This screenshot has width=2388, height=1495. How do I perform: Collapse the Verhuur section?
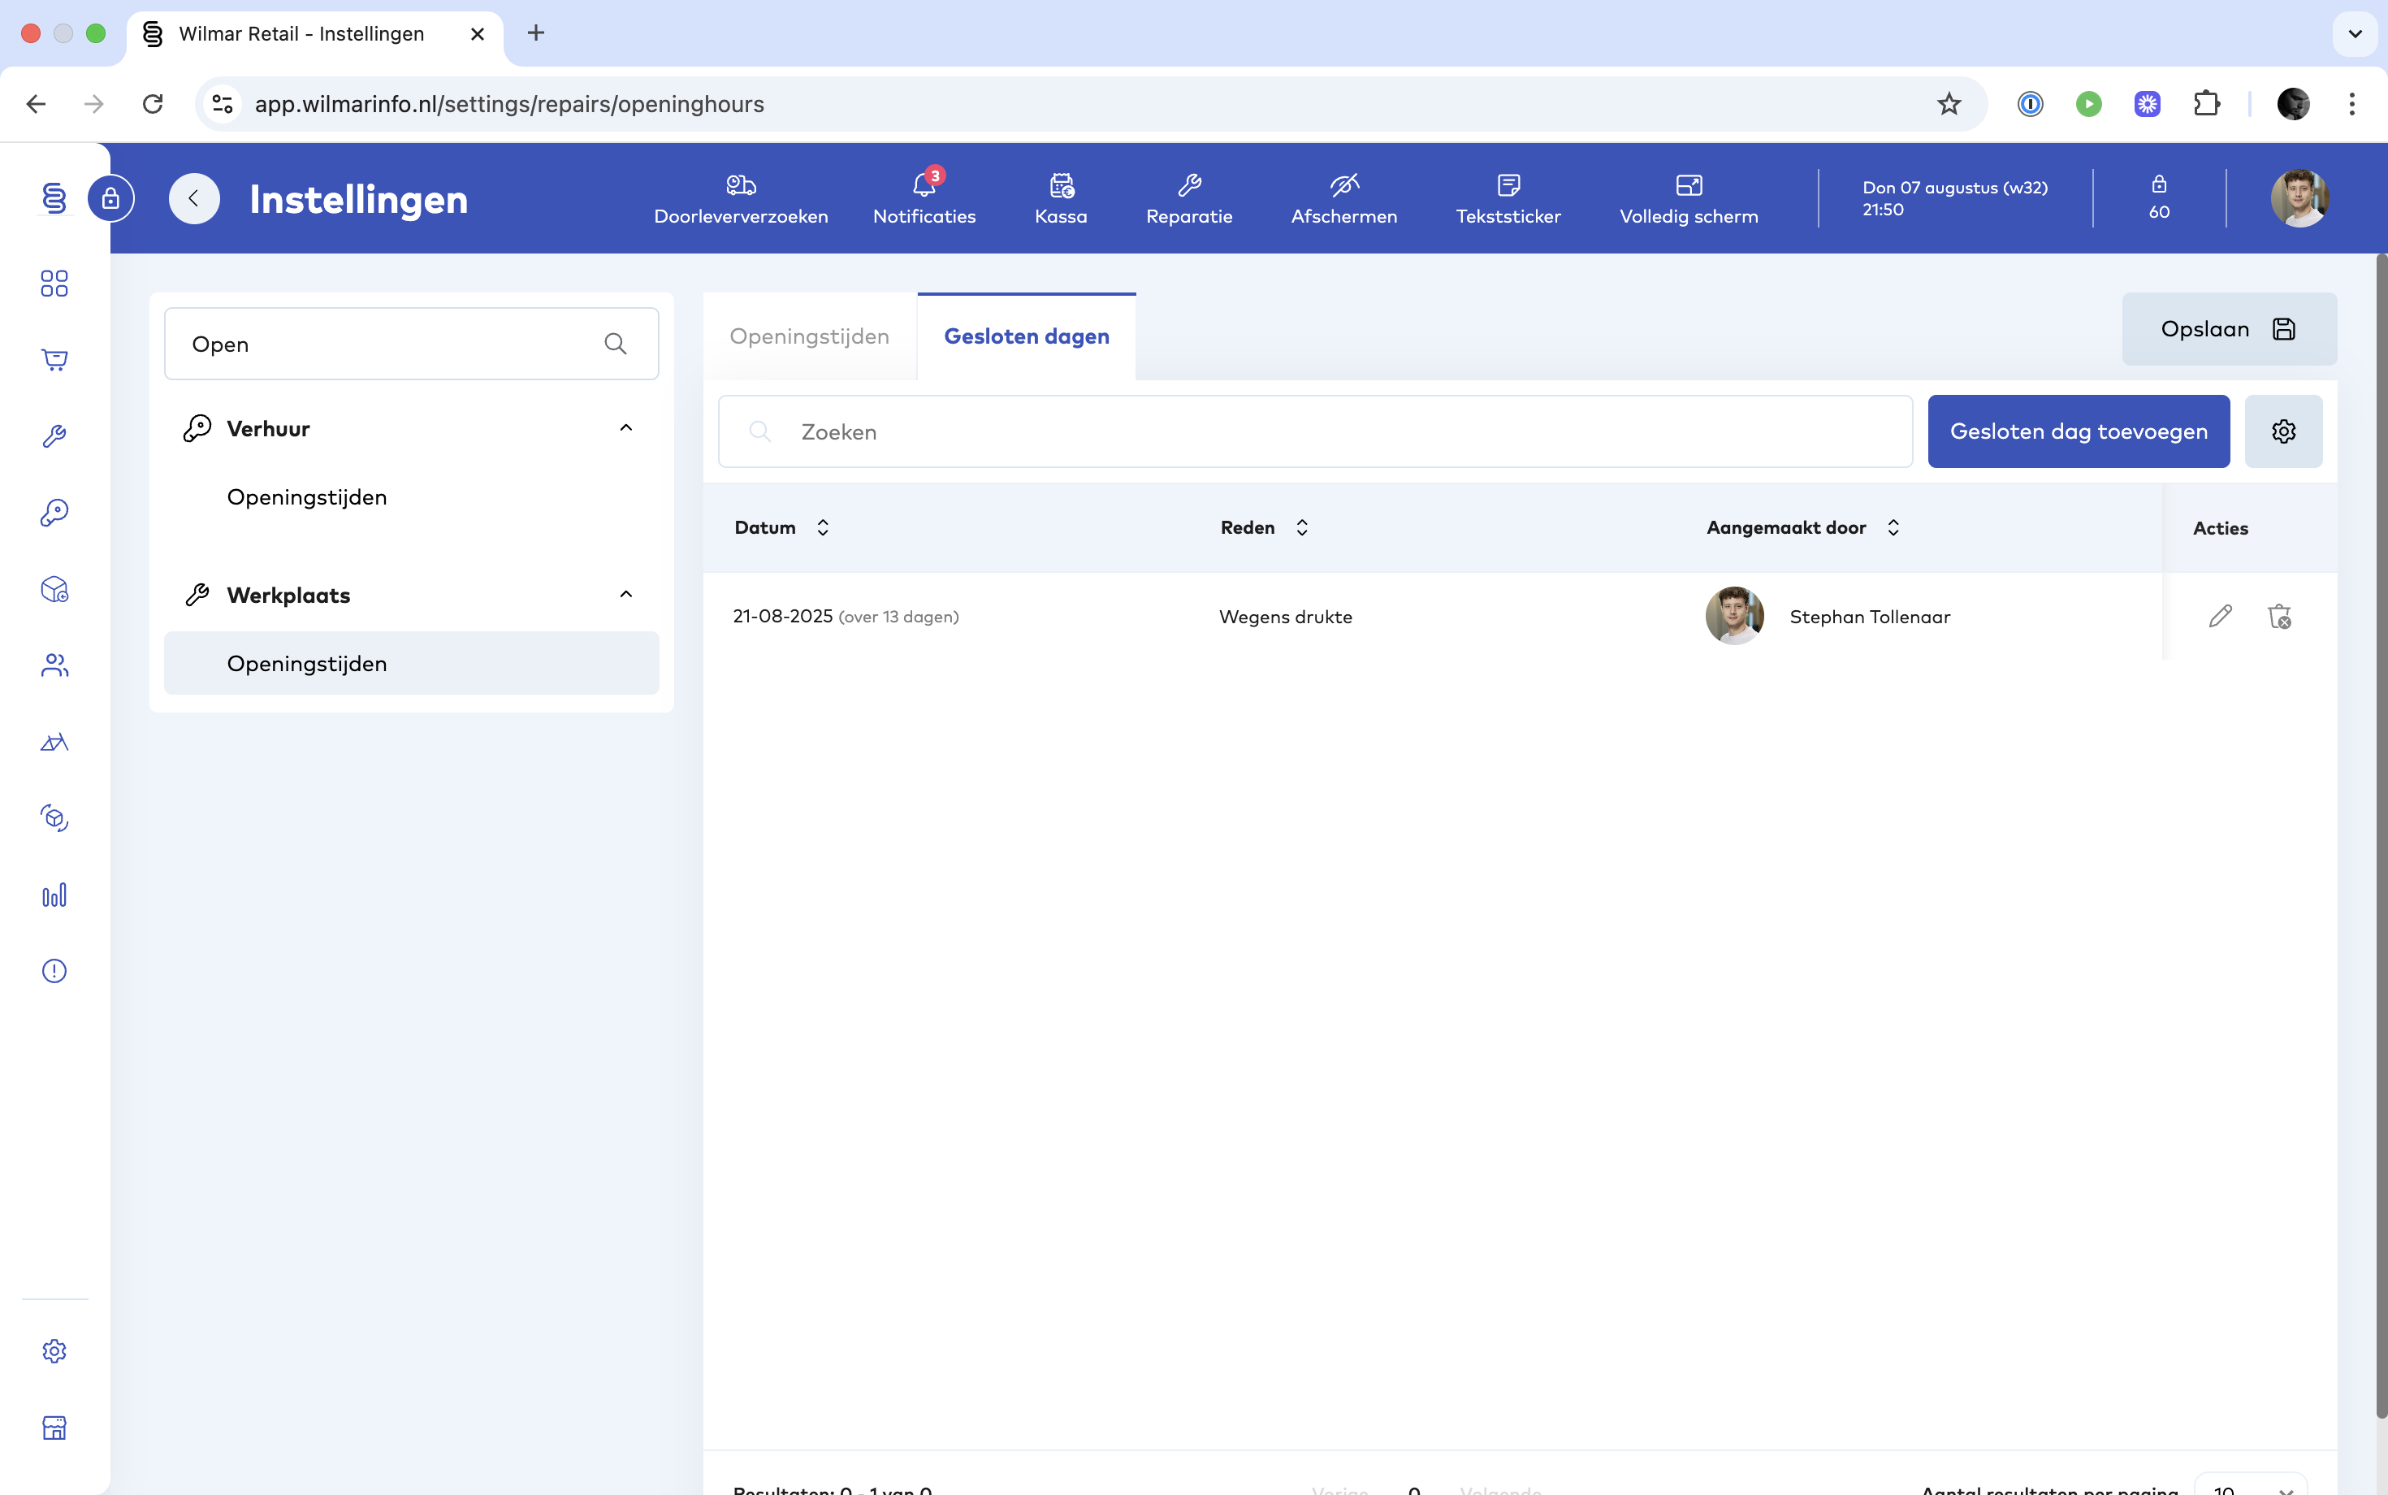point(625,428)
